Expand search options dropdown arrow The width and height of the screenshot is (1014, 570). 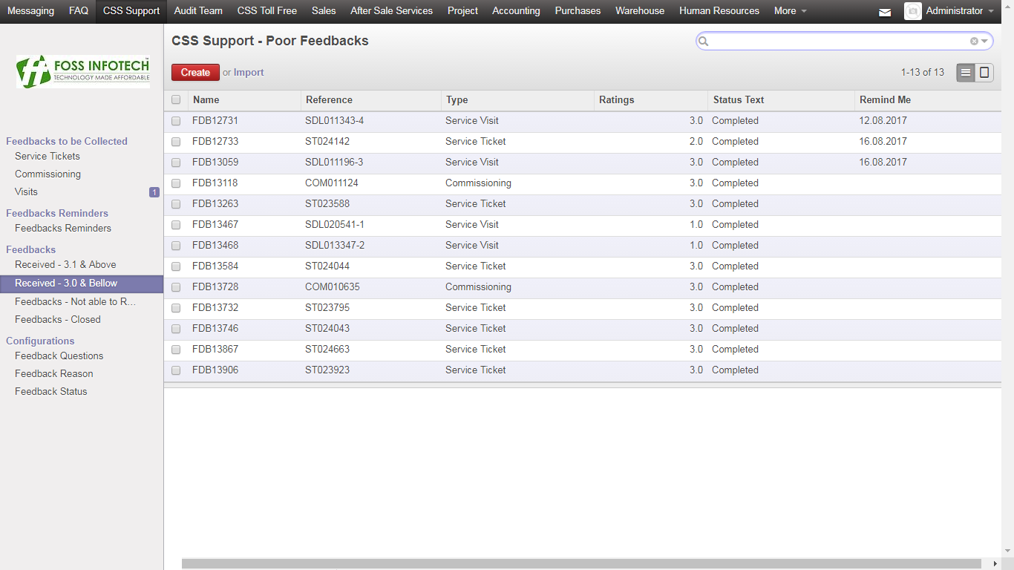(x=984, y=42)
